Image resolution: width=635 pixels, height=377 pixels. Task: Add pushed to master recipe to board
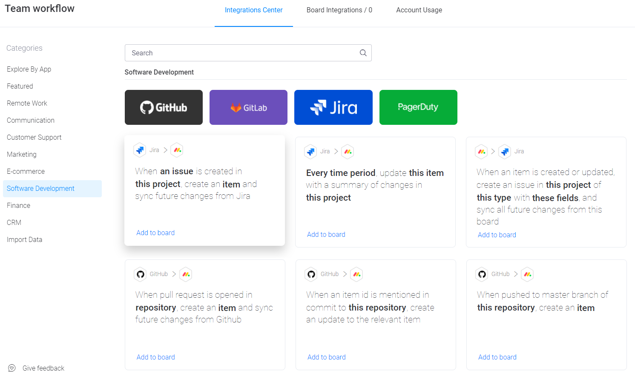[497, 357]
